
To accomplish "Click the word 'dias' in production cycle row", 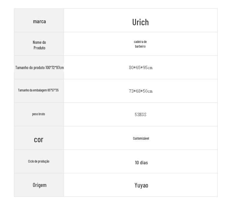I will pos(144,163).
